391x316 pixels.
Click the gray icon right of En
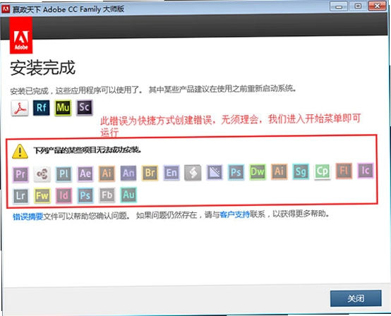(x=193, y=172)
